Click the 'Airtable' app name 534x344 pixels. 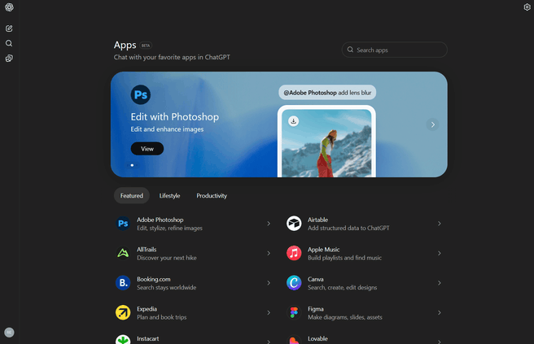317,220
